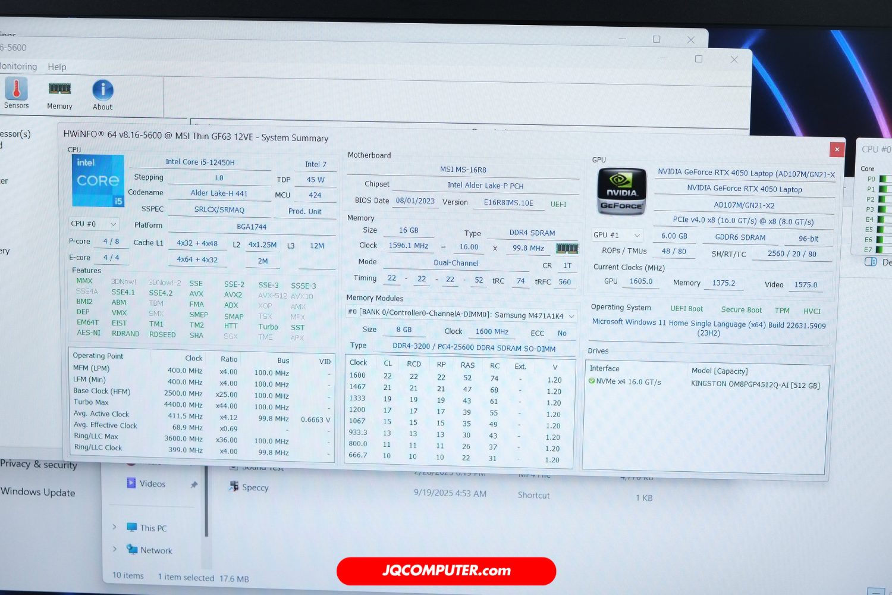Screen dimensions: 892x595
Task: Unpin Videos using the pin icon
Action: (194, 485)
